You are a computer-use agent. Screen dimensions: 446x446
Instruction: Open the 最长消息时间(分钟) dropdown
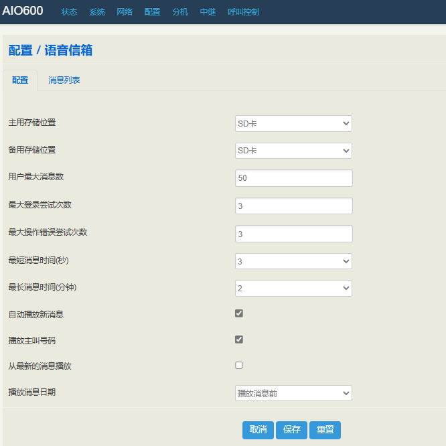tap(293, 288)
